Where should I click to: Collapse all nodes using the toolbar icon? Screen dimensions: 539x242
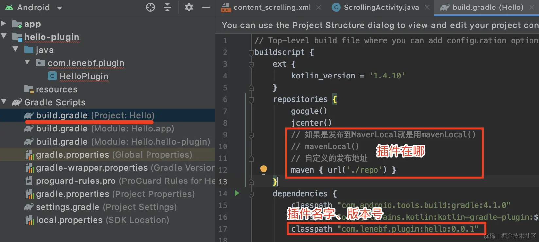167,7
